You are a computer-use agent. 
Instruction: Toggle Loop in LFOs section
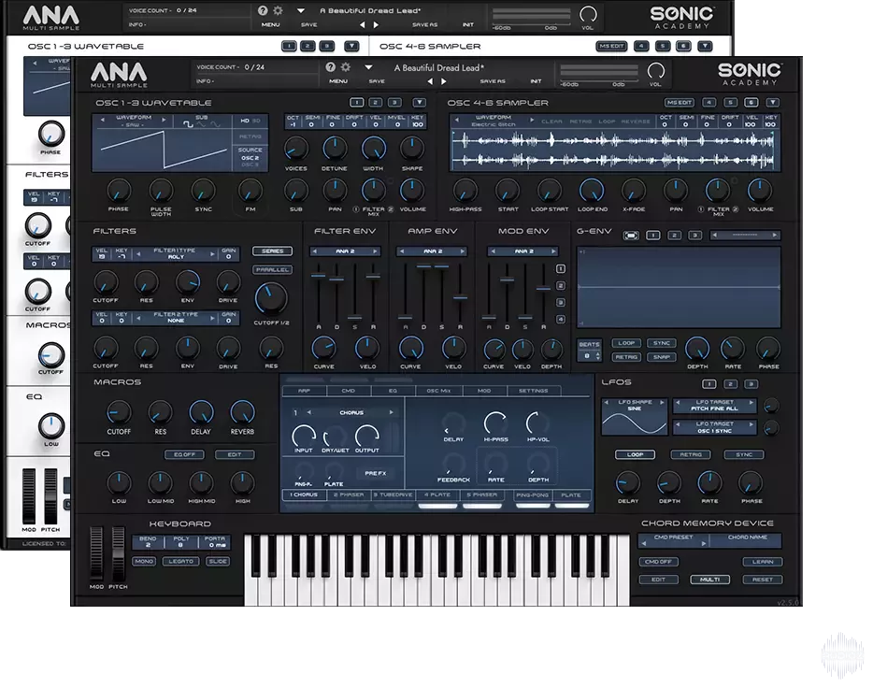[635, 454]
